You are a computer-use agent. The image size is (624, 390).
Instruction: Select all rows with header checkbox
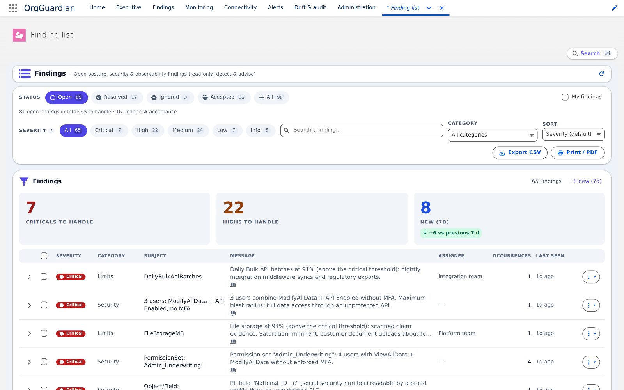click(44, 256)
